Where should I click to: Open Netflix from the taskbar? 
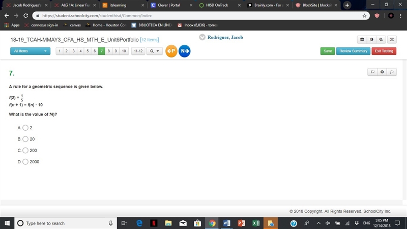pyautogui.click(x=154, y=223)
